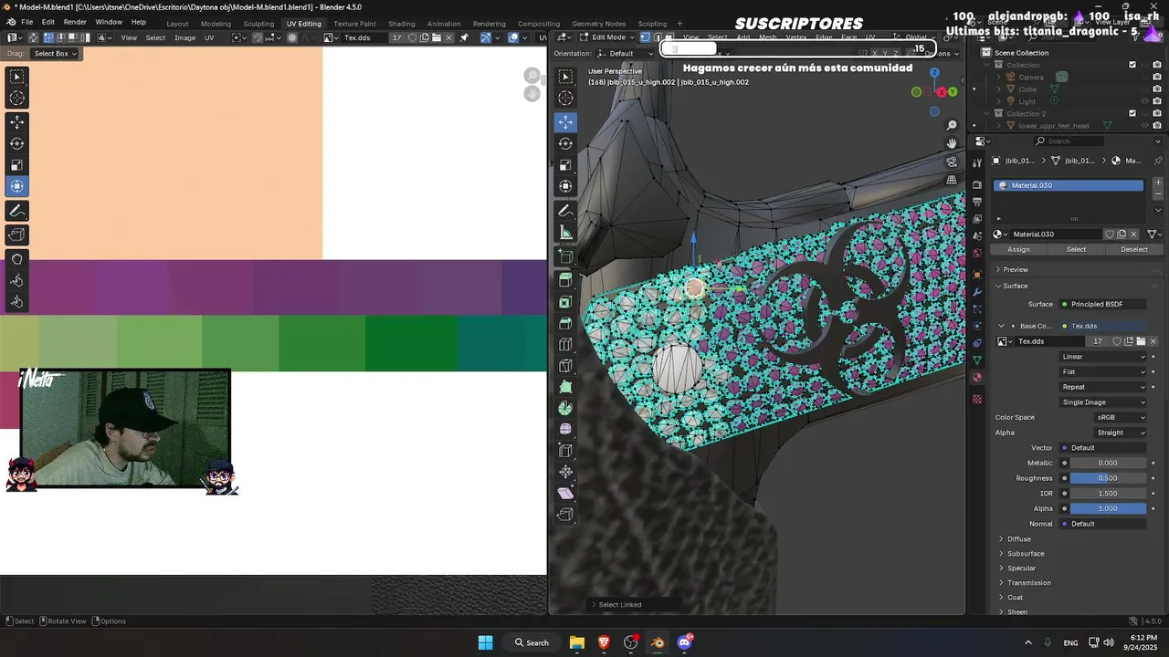Select the UV editor Move tool
Image resolution: width=1169 pixels, height=657 pixels.
tap(16, 121)
